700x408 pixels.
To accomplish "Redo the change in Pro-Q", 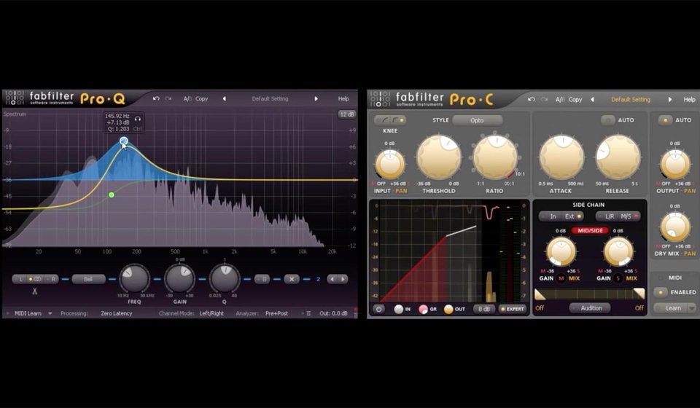I will [168, 98].
